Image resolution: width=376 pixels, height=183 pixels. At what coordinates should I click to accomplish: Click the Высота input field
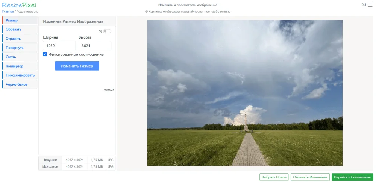click(x=95, y=45)
